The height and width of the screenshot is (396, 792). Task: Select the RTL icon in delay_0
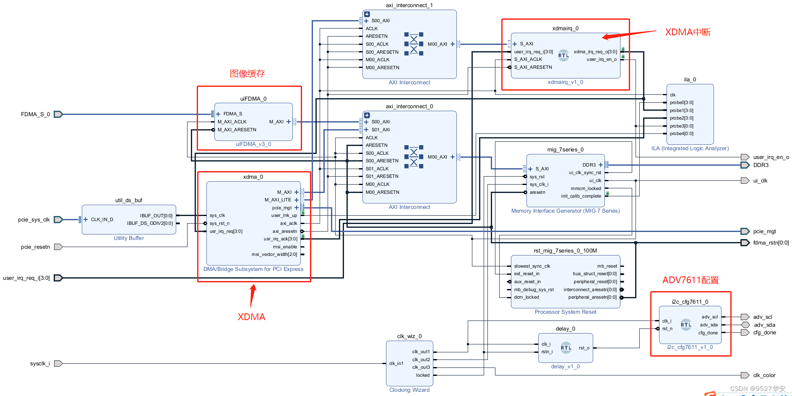[x=566, y=348]
